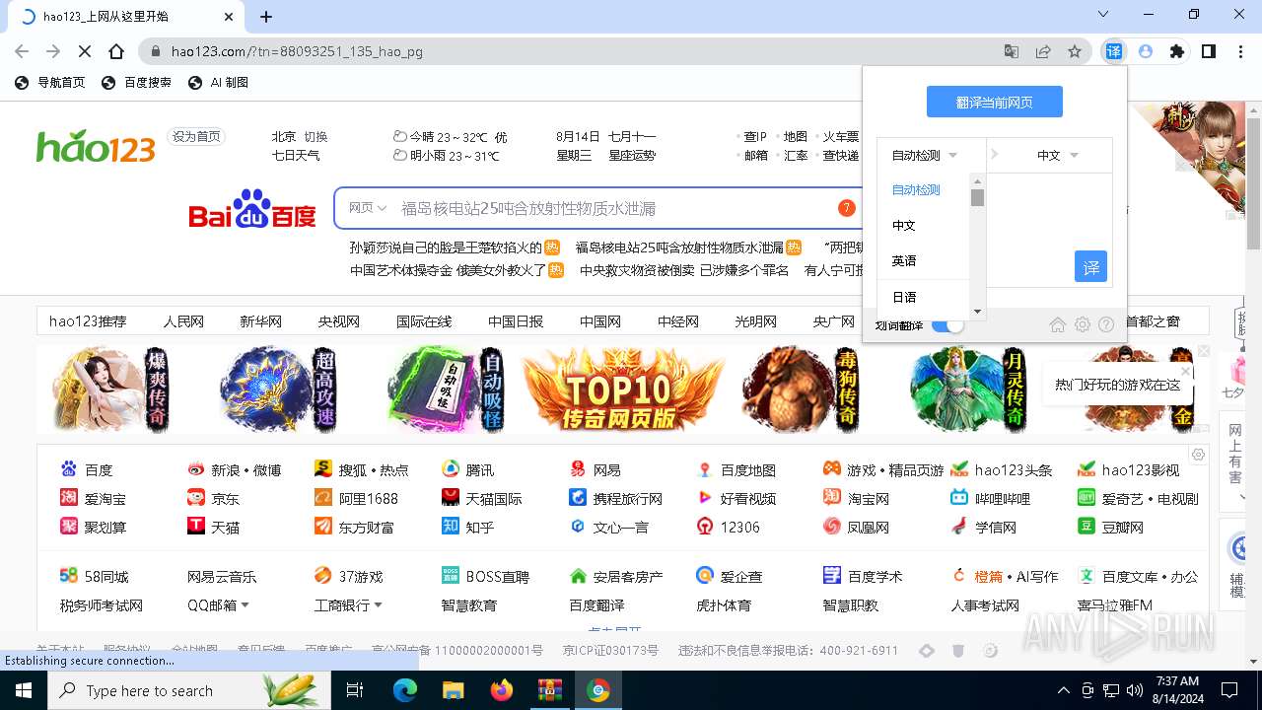Click 翻译当前网页 button
The height and width of the screenshot is (710, 1262).
[x=994, y=102]
